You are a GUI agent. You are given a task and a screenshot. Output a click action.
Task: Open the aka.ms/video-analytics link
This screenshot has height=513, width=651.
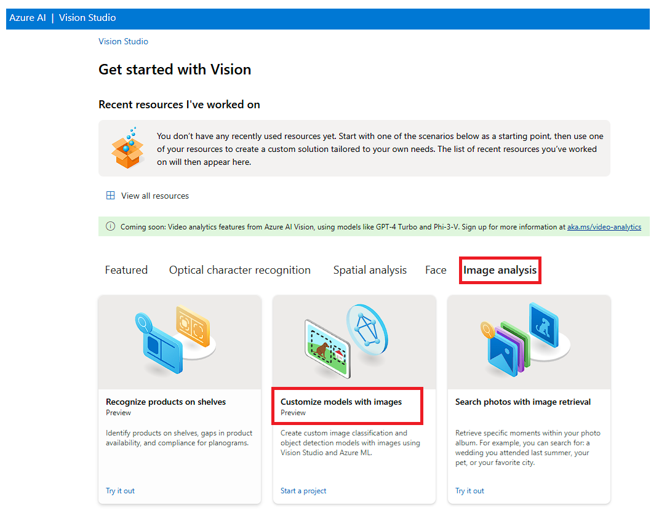[x=604, y=227]
